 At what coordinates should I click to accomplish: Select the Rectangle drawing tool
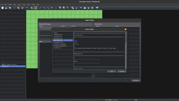point(44,8)
